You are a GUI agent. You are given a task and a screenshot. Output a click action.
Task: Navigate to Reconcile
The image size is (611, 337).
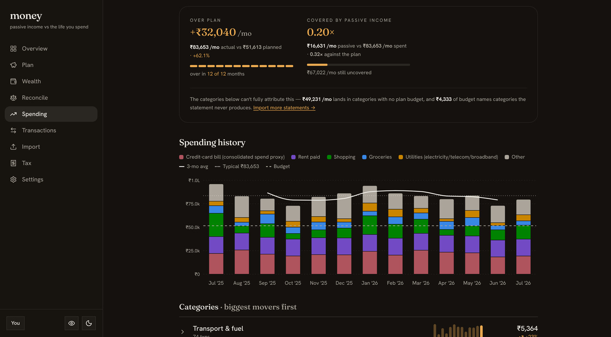pos(51,98)
